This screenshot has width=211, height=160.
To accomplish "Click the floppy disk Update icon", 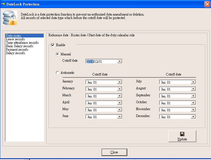I will point(182,134).
